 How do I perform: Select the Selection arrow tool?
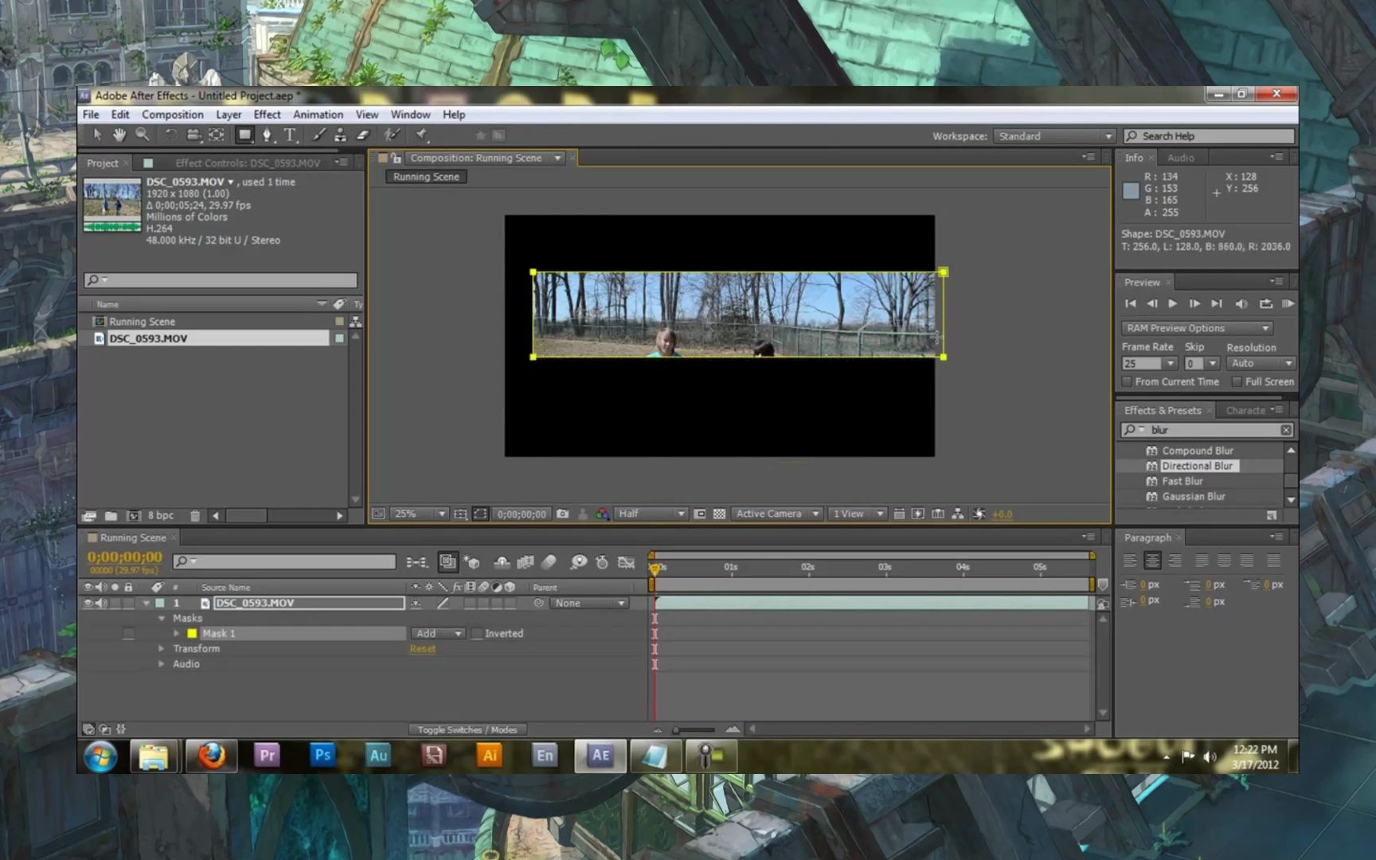97,135
